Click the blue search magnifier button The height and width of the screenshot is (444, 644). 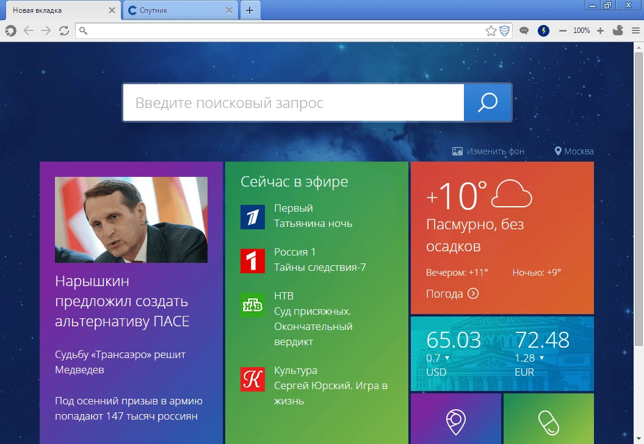[488, 102]
